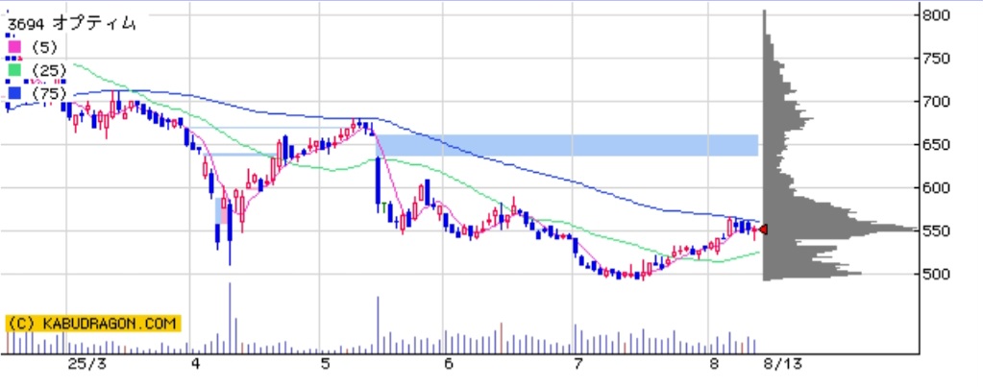This screenshot has height=387, width=983.
Task: Click the longest volume profile bar near 550
Action: [x=840, y=230]
